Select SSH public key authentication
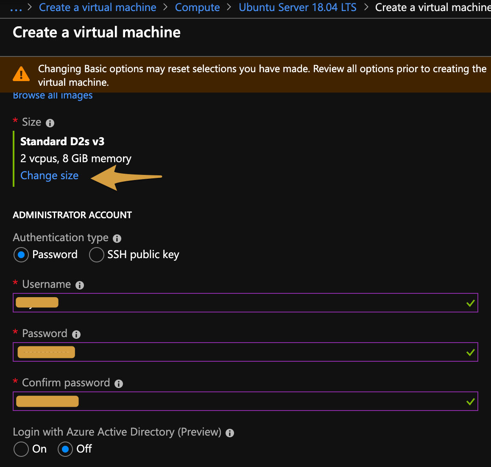 pyautogui.click(x=97, y=255)
